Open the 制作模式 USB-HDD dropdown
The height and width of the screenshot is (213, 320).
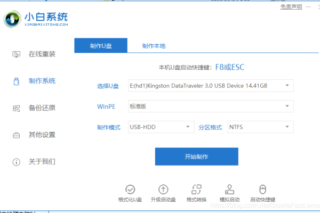161,127
